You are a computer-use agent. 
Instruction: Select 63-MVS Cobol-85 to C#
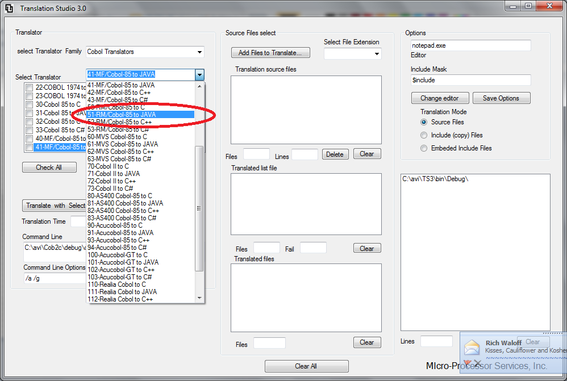[x=141, y=158]
